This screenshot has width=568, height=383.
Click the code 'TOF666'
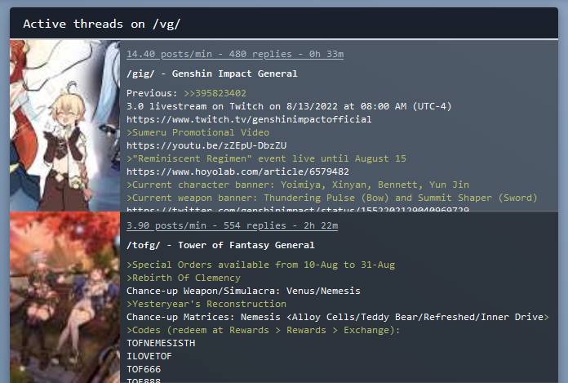144,369
